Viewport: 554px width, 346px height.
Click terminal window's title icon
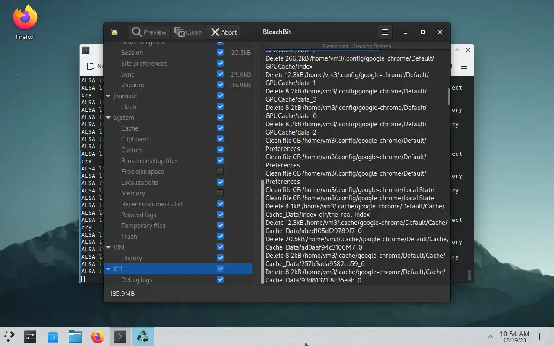pyautogui.click(x=86, y=50)
